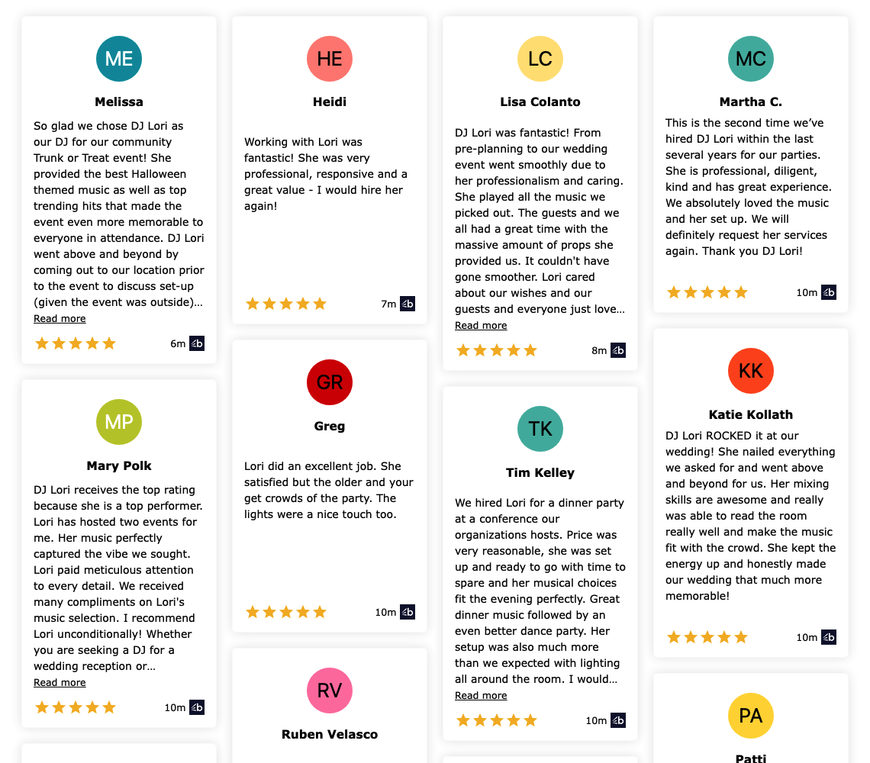
Task: Click the Bark source icon on Melissa's review
Action: pyautogui.click(x=197, y=343)
